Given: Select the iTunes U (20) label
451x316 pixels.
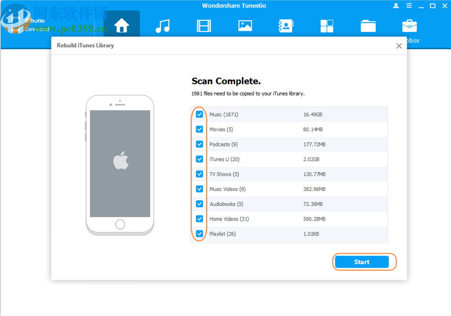Looking at the screenshot, I should 224,160.
